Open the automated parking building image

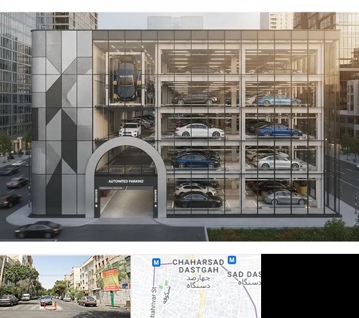(179, 127)
